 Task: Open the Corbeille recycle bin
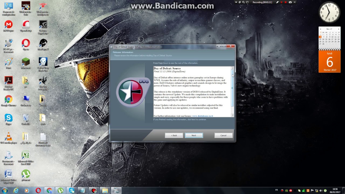coord(26,119)
